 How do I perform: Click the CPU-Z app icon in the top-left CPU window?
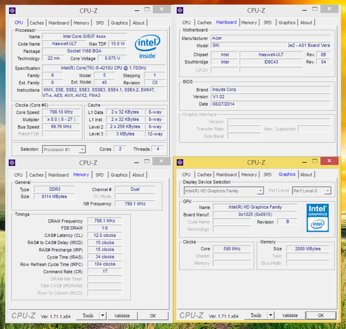pos(12,11)
